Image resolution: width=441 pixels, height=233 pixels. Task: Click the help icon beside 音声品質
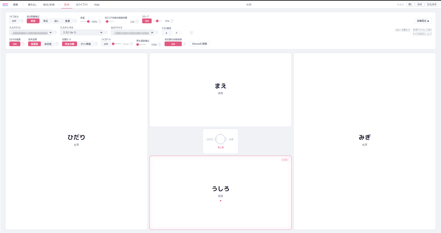coord(57,44)
